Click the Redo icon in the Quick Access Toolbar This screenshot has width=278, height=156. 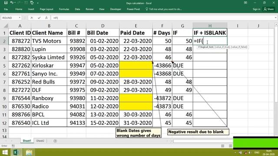coord(20,3)
